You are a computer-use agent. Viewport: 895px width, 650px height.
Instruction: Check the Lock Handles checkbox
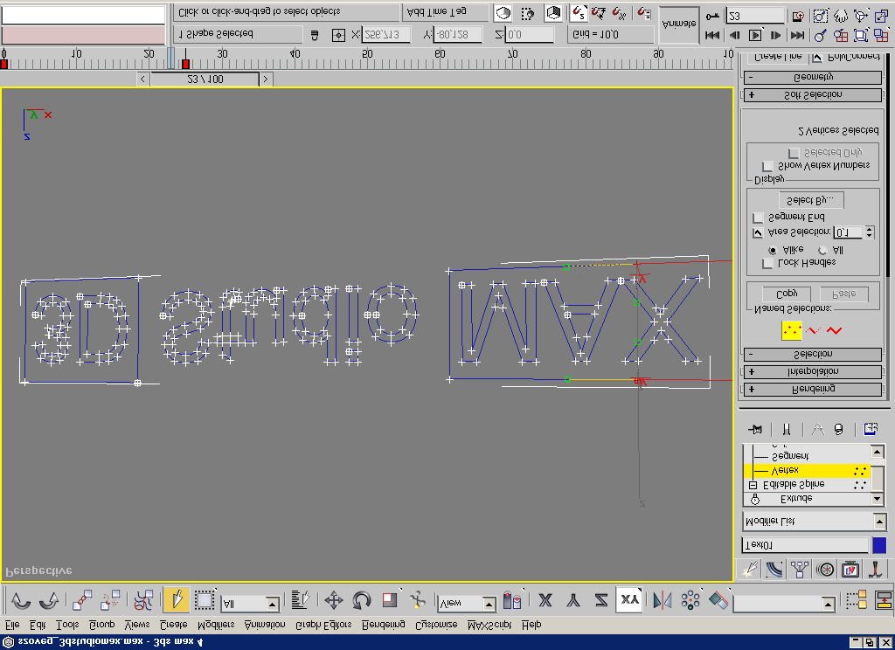[x=767, y=263]
